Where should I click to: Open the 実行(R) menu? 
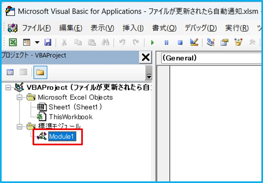pyautogui.click(x=237, y=28)
